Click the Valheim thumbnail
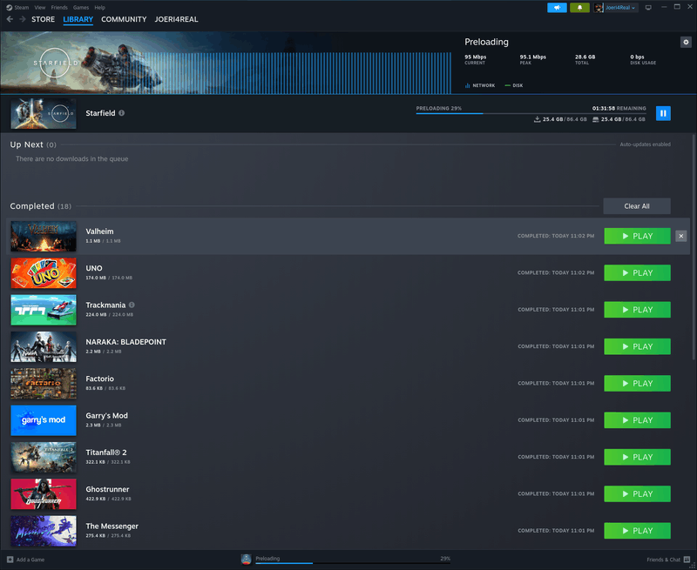The height and width of the screenshot is (570, 697). 44,236
